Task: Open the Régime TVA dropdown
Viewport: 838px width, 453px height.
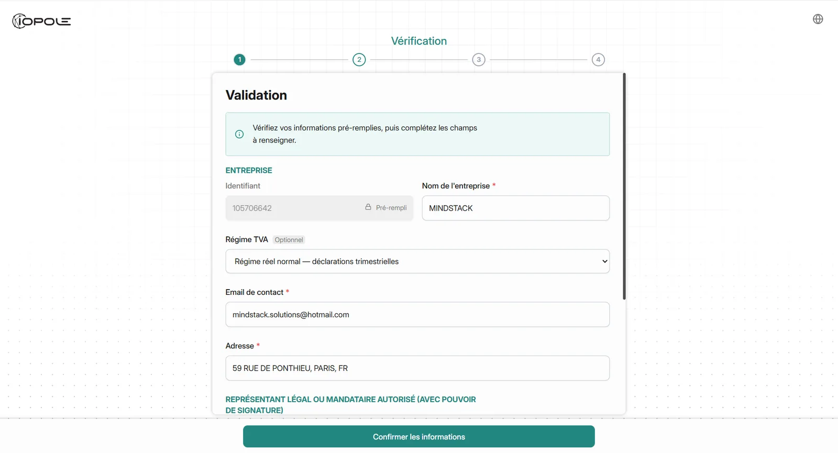Action: tap(417, 261)
